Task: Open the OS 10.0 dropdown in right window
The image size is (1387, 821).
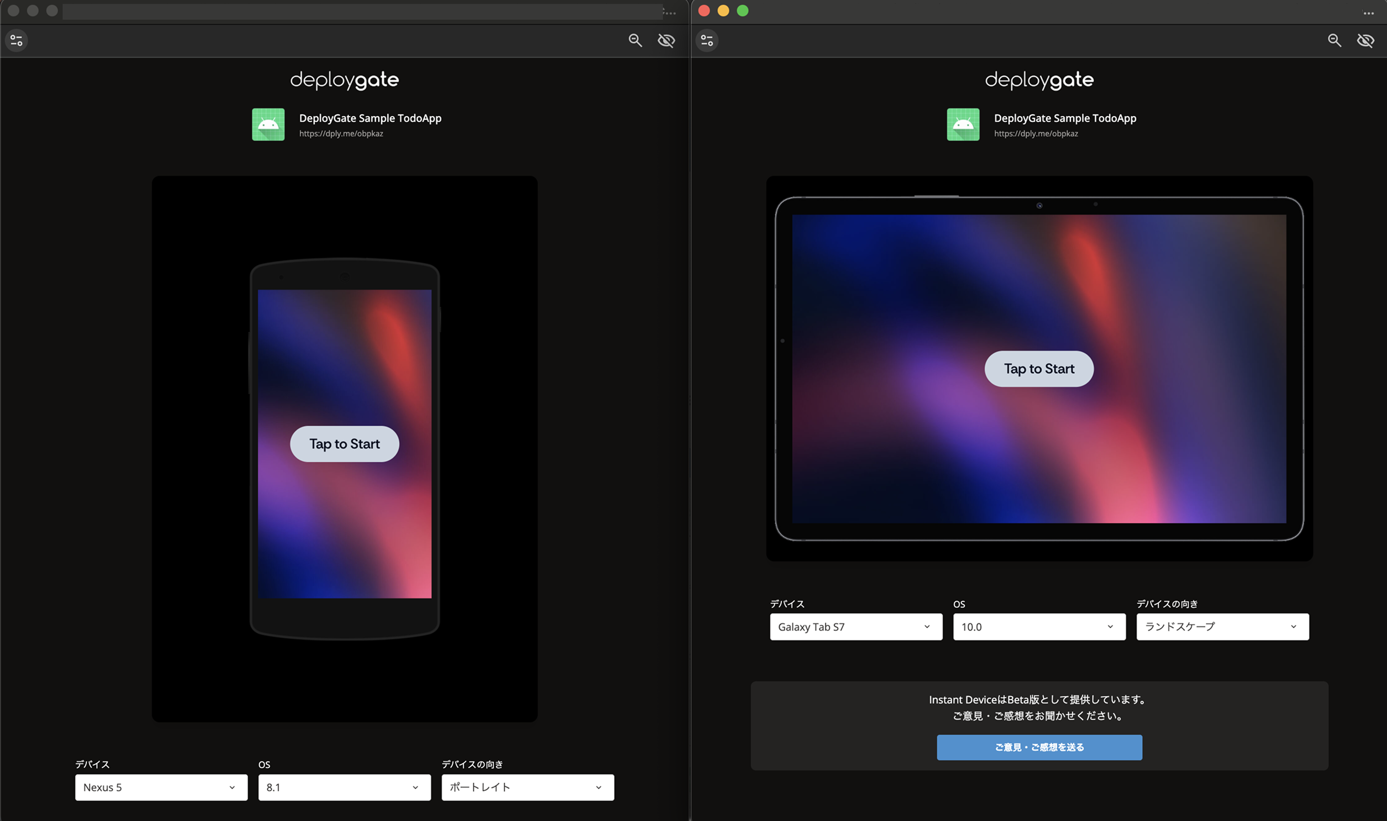Action: (1038, 627)
